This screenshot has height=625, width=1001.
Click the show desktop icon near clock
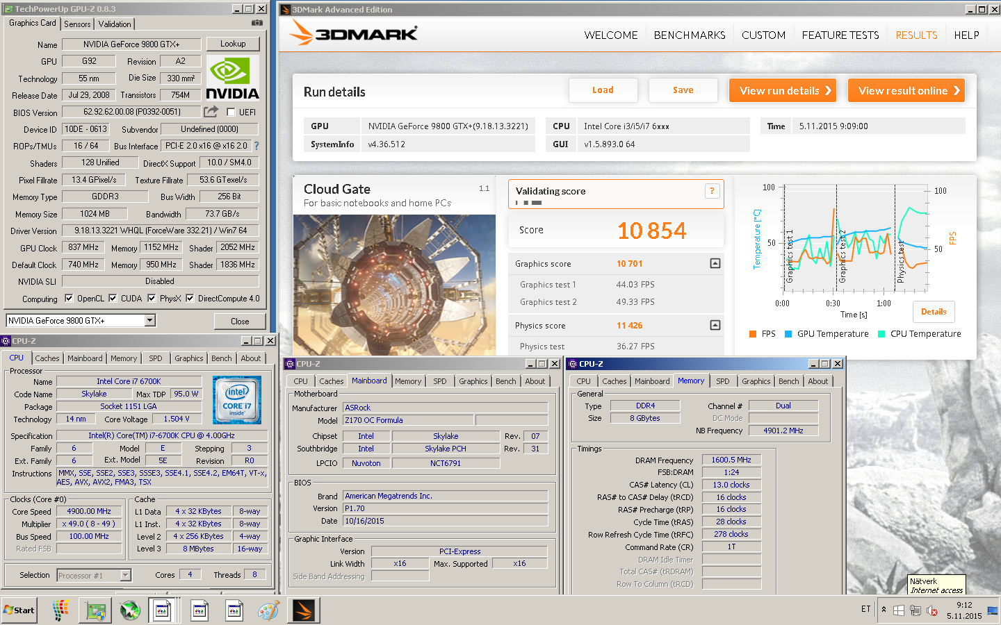tap(991, 610)
